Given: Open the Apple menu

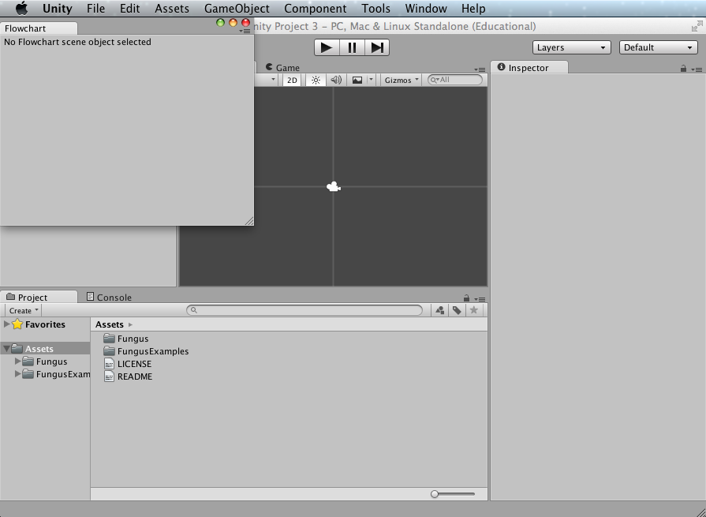Looking at the screenshot, I should [x=21, y=8].
